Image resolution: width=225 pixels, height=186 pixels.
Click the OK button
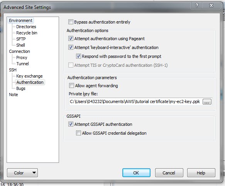click(x=136, y=172)
